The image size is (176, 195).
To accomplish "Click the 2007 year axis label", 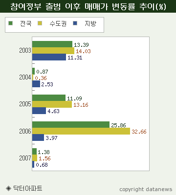I will coord(25,158).
